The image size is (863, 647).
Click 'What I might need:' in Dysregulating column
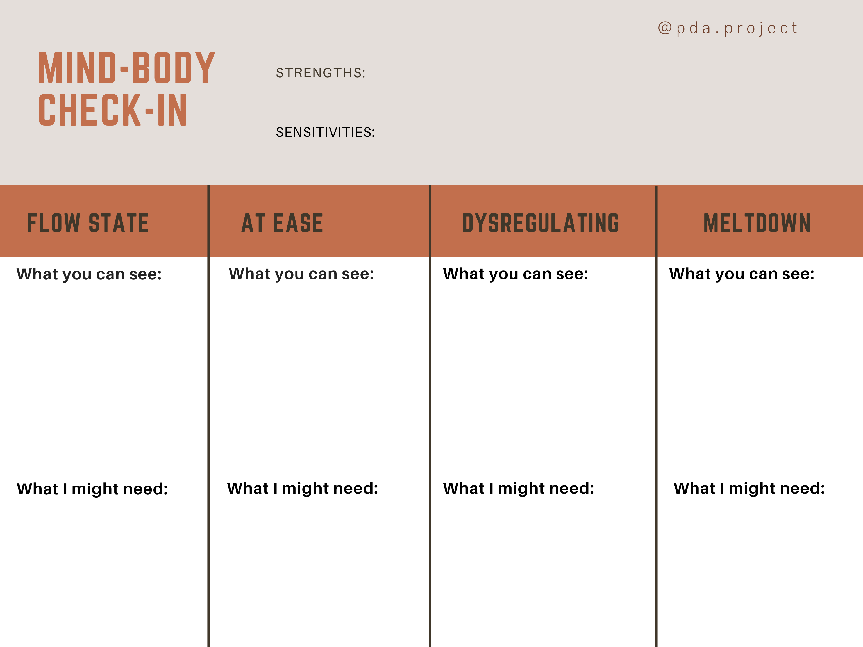(519, 489)
